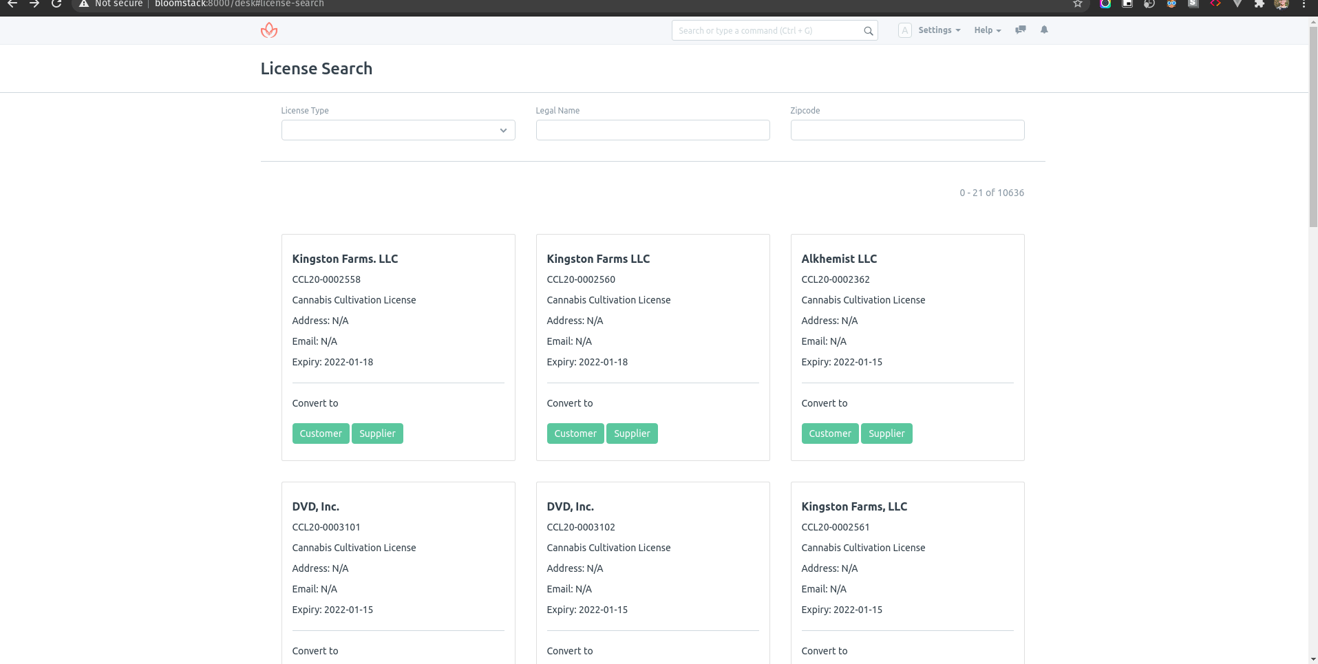
Task: Click license number CCL20-0002362
Action: [x=836, y=279]
